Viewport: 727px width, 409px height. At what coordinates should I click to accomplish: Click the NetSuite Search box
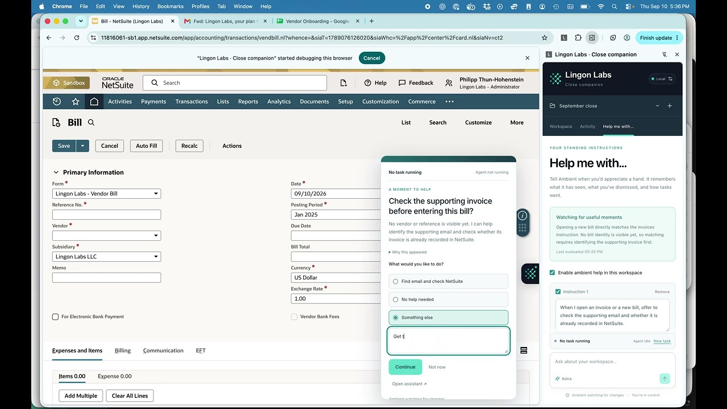235,82
